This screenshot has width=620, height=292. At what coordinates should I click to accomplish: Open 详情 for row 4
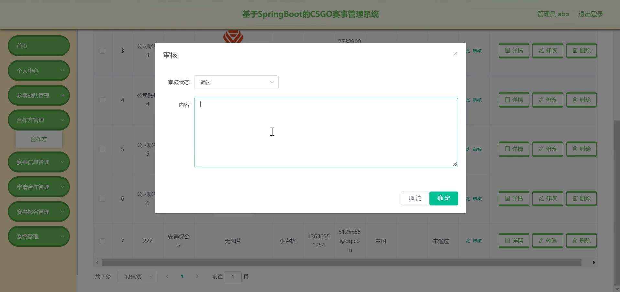514,100
